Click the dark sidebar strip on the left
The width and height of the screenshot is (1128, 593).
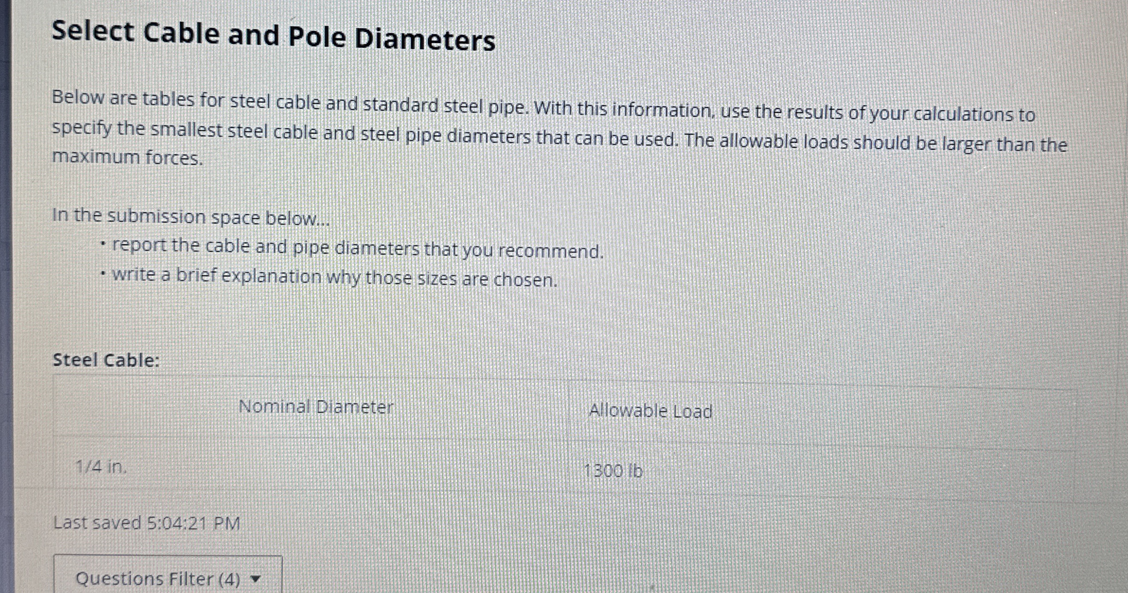tap(5, 284)
